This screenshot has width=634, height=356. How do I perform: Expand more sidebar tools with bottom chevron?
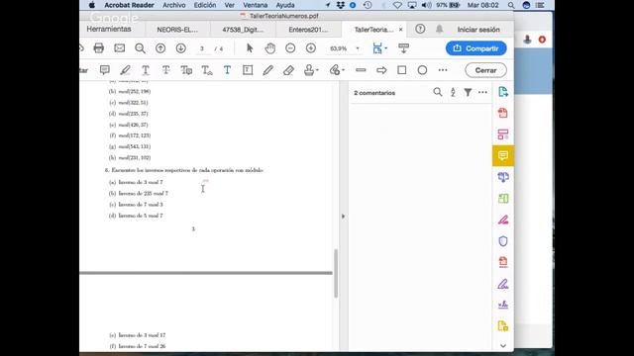pyautogui.click(x=503, y=346)
